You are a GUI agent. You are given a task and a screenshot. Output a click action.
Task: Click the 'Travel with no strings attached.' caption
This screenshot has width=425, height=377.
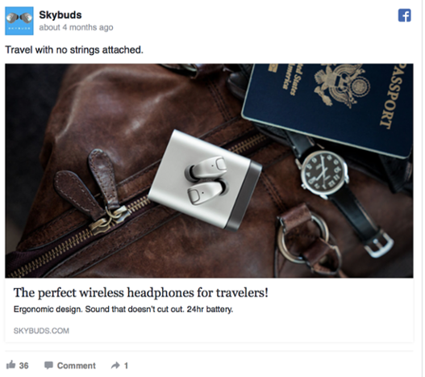[x=74, y=50]
